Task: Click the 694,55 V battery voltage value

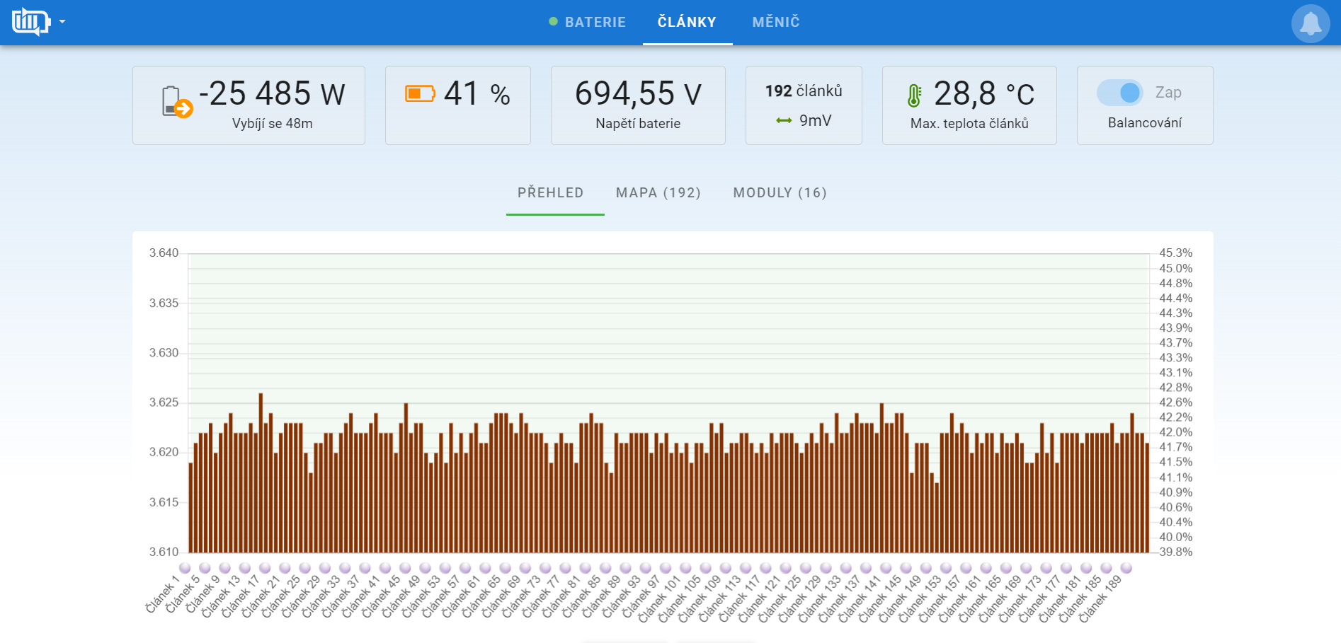Action: click(638, 93)
